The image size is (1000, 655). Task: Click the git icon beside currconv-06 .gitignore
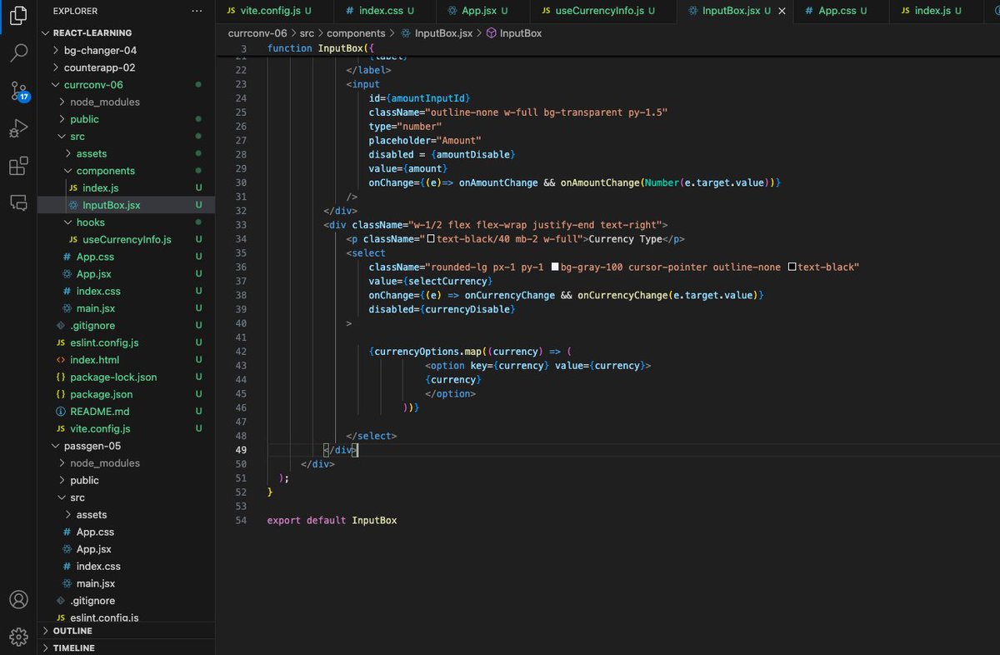click(x=60, y=326)
